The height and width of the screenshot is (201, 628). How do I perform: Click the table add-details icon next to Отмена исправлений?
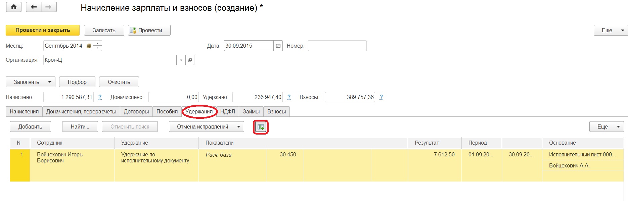261,127
